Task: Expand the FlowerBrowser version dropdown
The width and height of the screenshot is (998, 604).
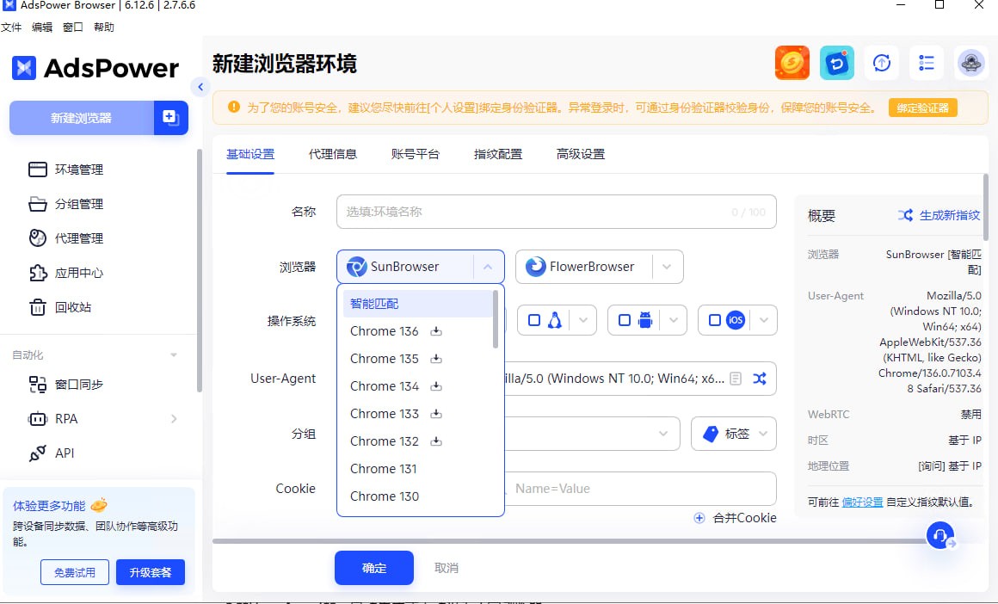Action: coord(667,267)
